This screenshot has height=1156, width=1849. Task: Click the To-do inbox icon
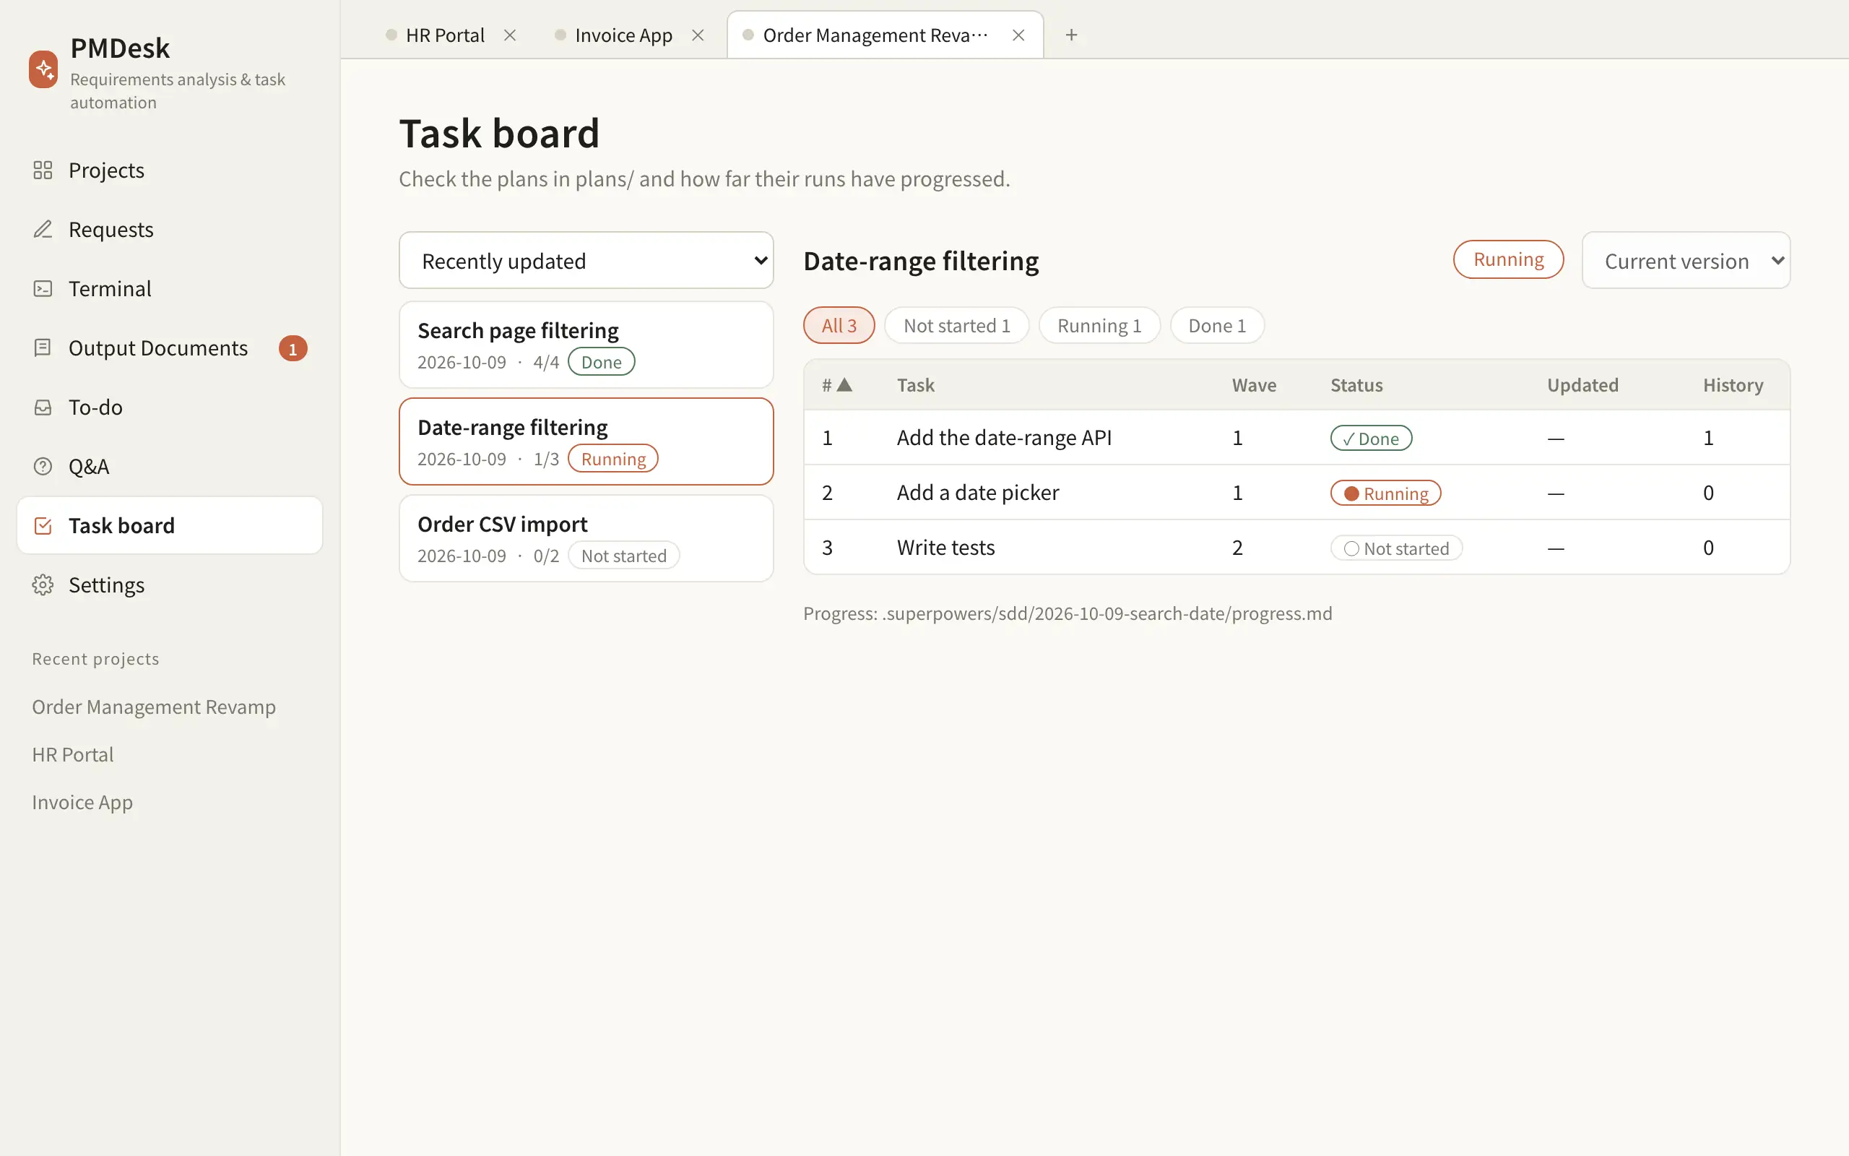coord(43,407)
